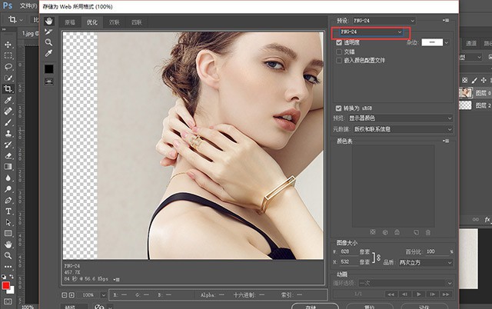Select the Hand tool in dialog
Screen dimensions: 492x309
coord(48,21)
